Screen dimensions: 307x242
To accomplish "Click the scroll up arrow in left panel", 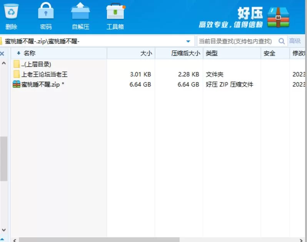I will (3, 63).
